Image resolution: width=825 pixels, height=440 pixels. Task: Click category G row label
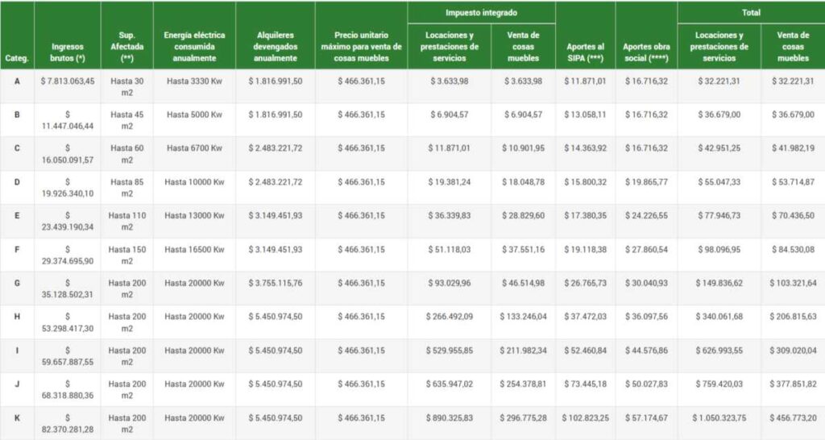pyautogui.click(x=17, y=283)
